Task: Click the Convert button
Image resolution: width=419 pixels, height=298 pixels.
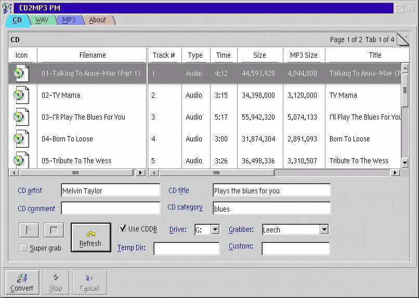Action: 22,282
